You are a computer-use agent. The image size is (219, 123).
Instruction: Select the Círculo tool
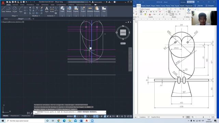coord(15,10)
